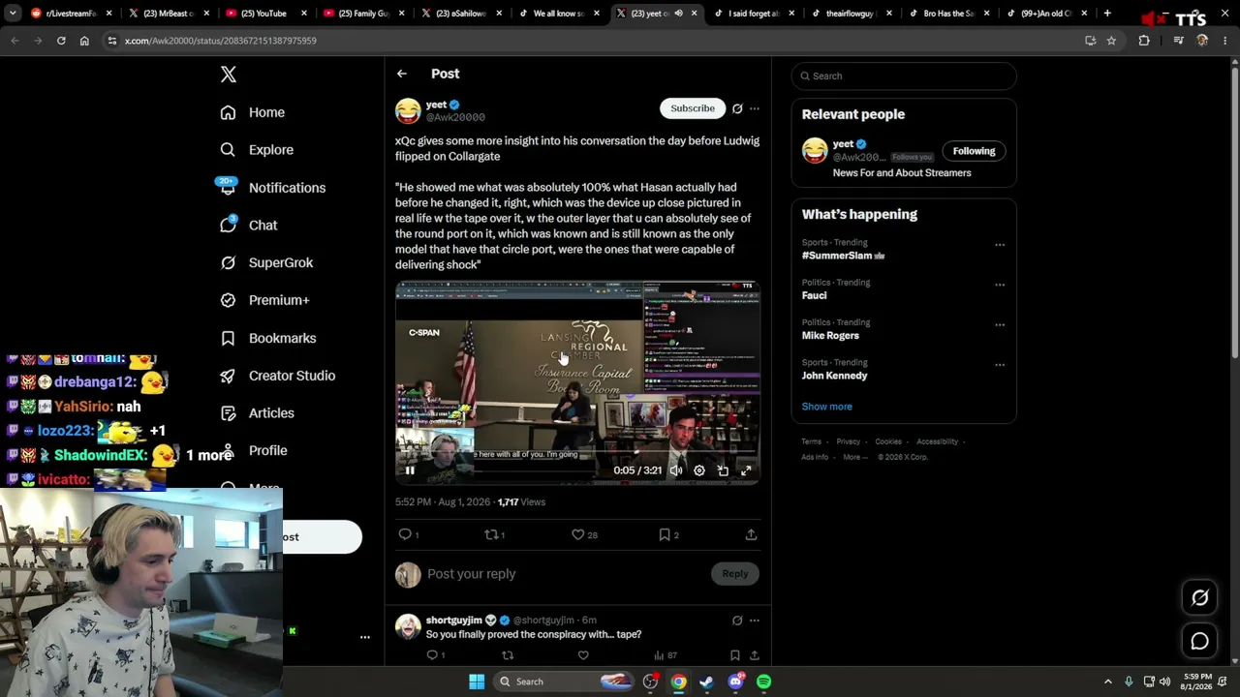Click the browser home button
This screenshot has width=1240, height=697.
pos(84,41)
